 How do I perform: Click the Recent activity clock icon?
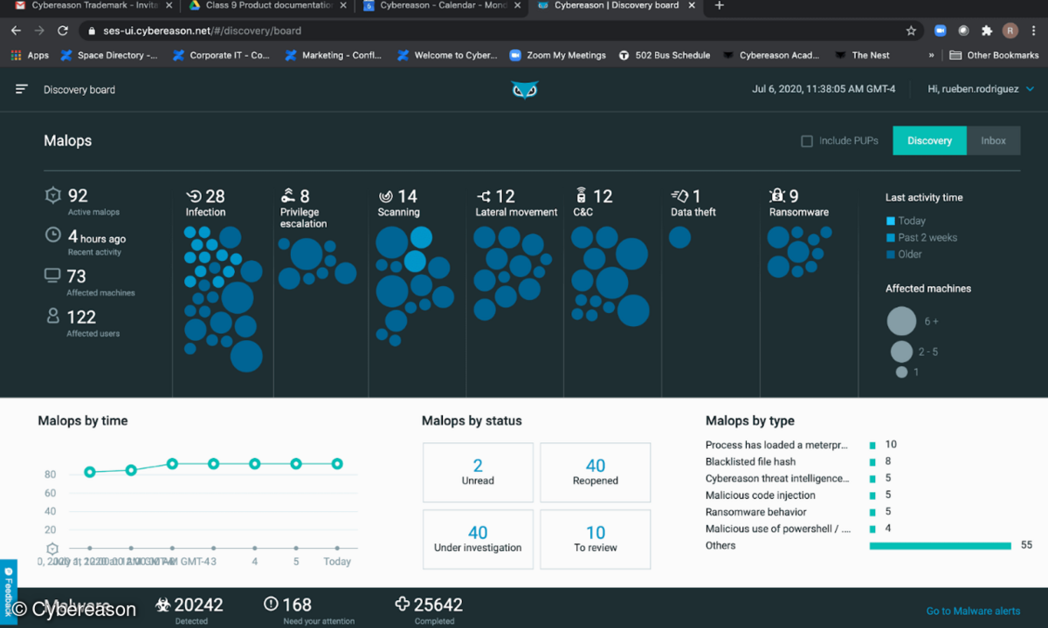click(x=52, y=235)
